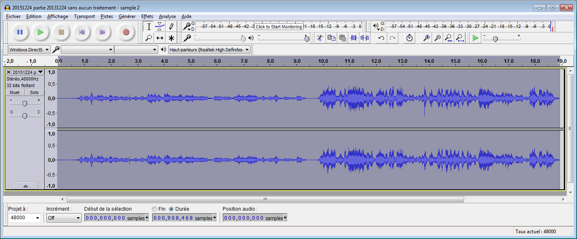Open the Incrément Off dropdown
The height and width of the screenshot is (239, 577).
(64, 218)
